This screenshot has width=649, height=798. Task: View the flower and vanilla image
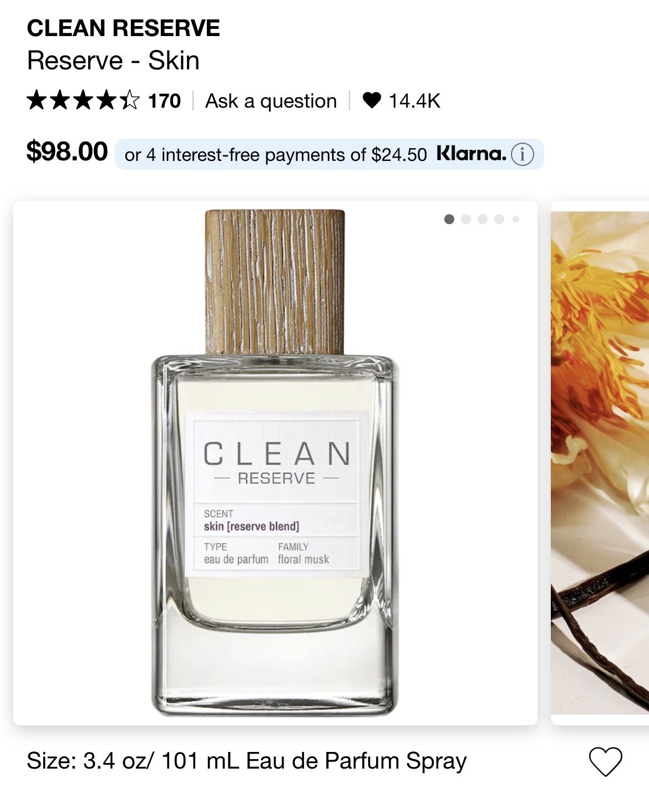click(x=600, y=463)
